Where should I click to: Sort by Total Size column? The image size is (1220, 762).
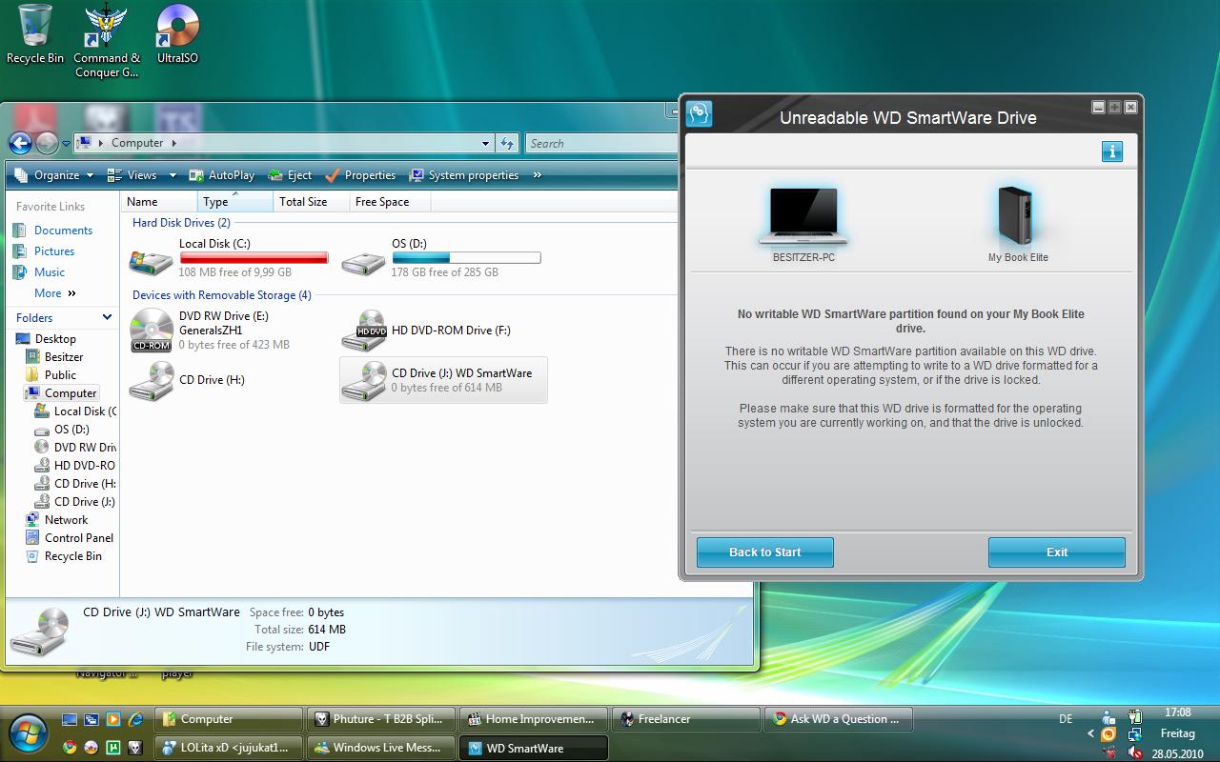coord(311,202)
